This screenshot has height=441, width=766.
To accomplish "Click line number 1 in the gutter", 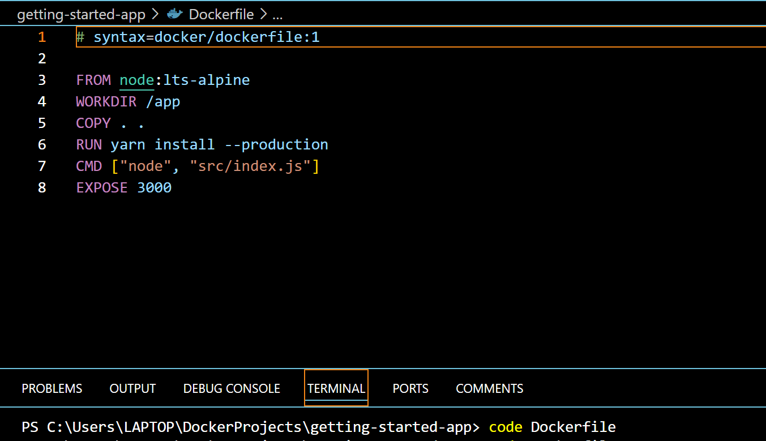I will tap(42, 37).
